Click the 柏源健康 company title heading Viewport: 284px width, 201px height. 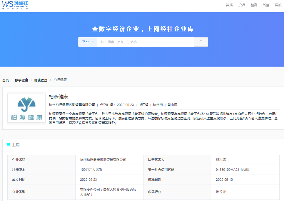[x=58, y=97]
